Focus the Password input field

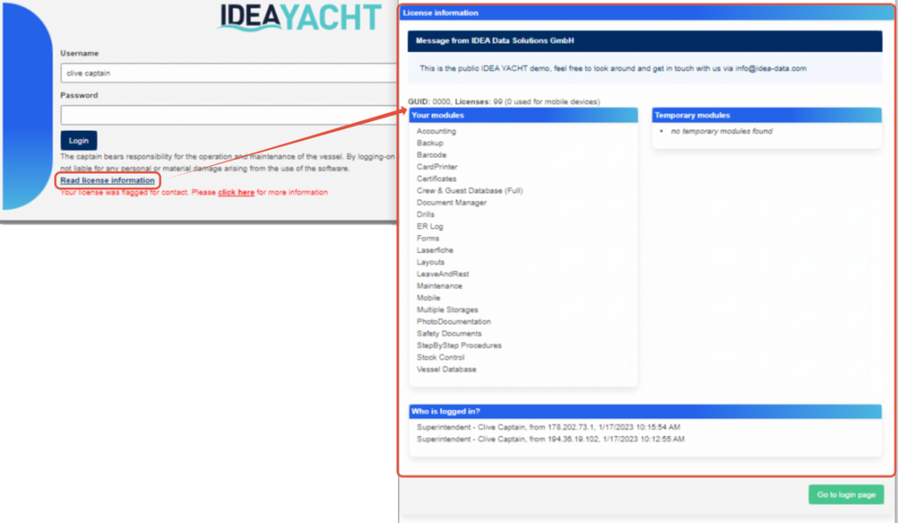(x=229, y=115)
